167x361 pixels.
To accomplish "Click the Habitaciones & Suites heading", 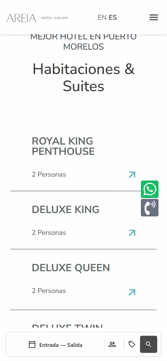I will pos(83,78).
